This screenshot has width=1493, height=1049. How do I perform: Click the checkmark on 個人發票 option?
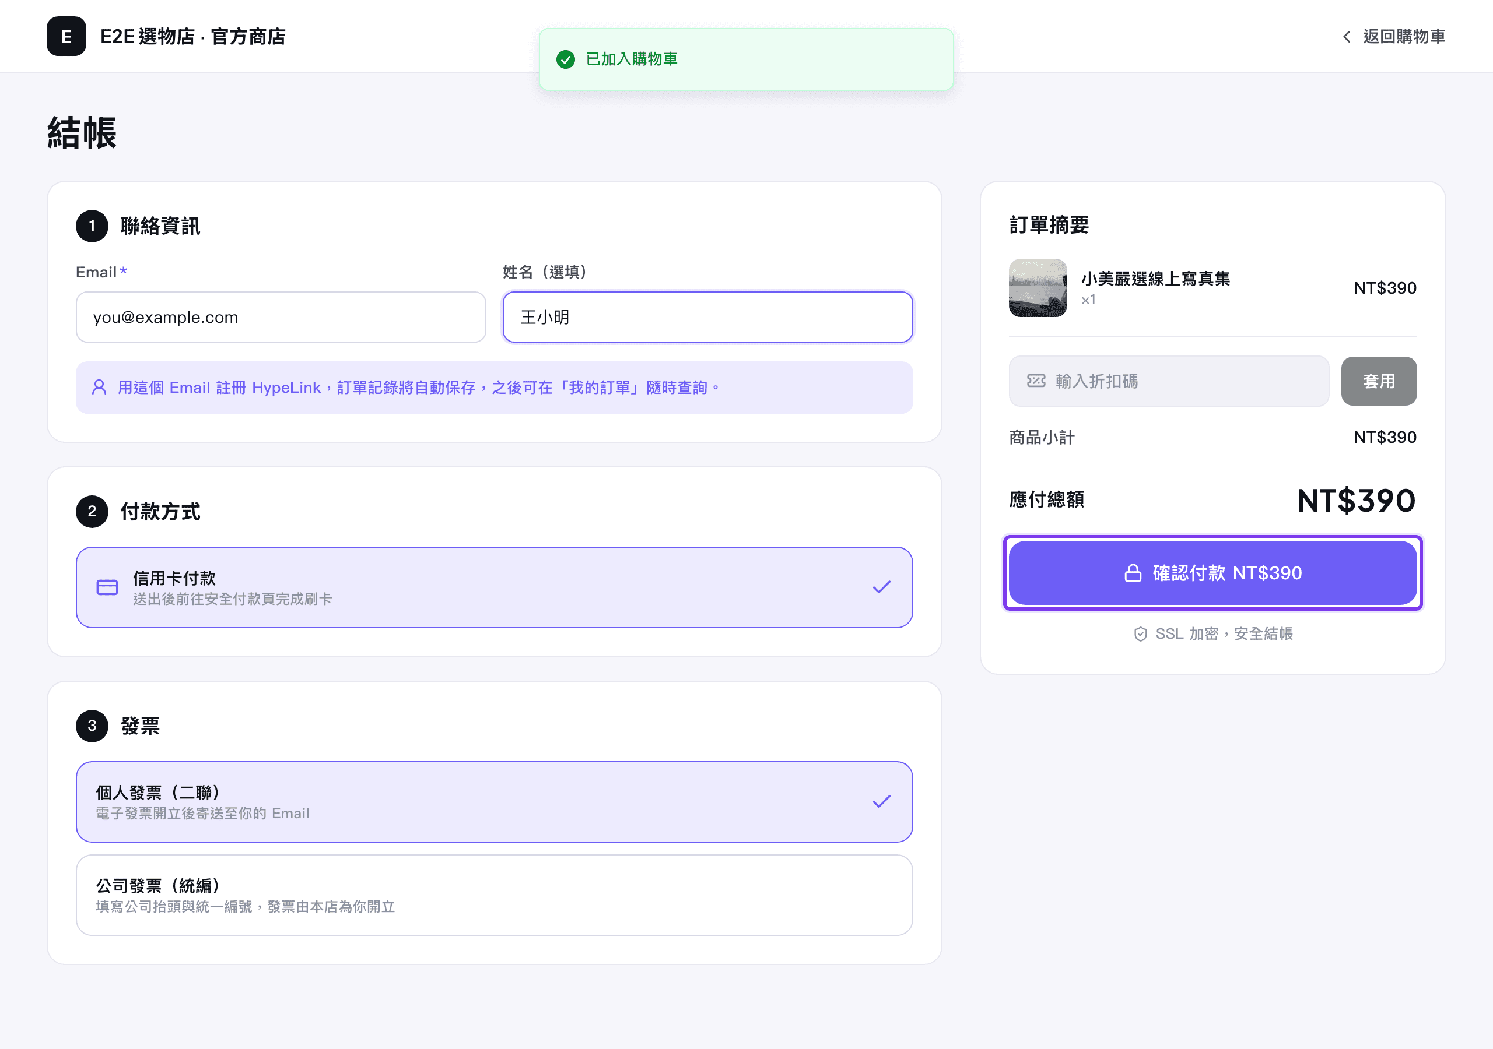coord(882,802)
